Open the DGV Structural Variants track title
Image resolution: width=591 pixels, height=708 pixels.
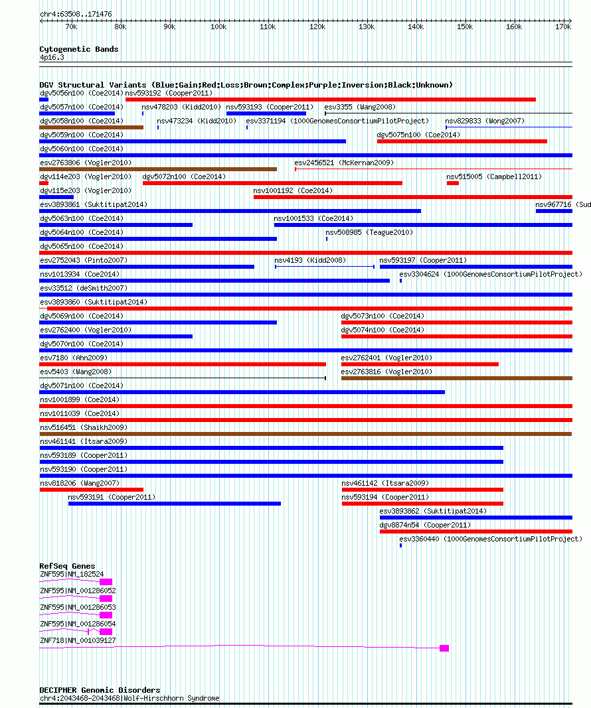pos(246,85)
